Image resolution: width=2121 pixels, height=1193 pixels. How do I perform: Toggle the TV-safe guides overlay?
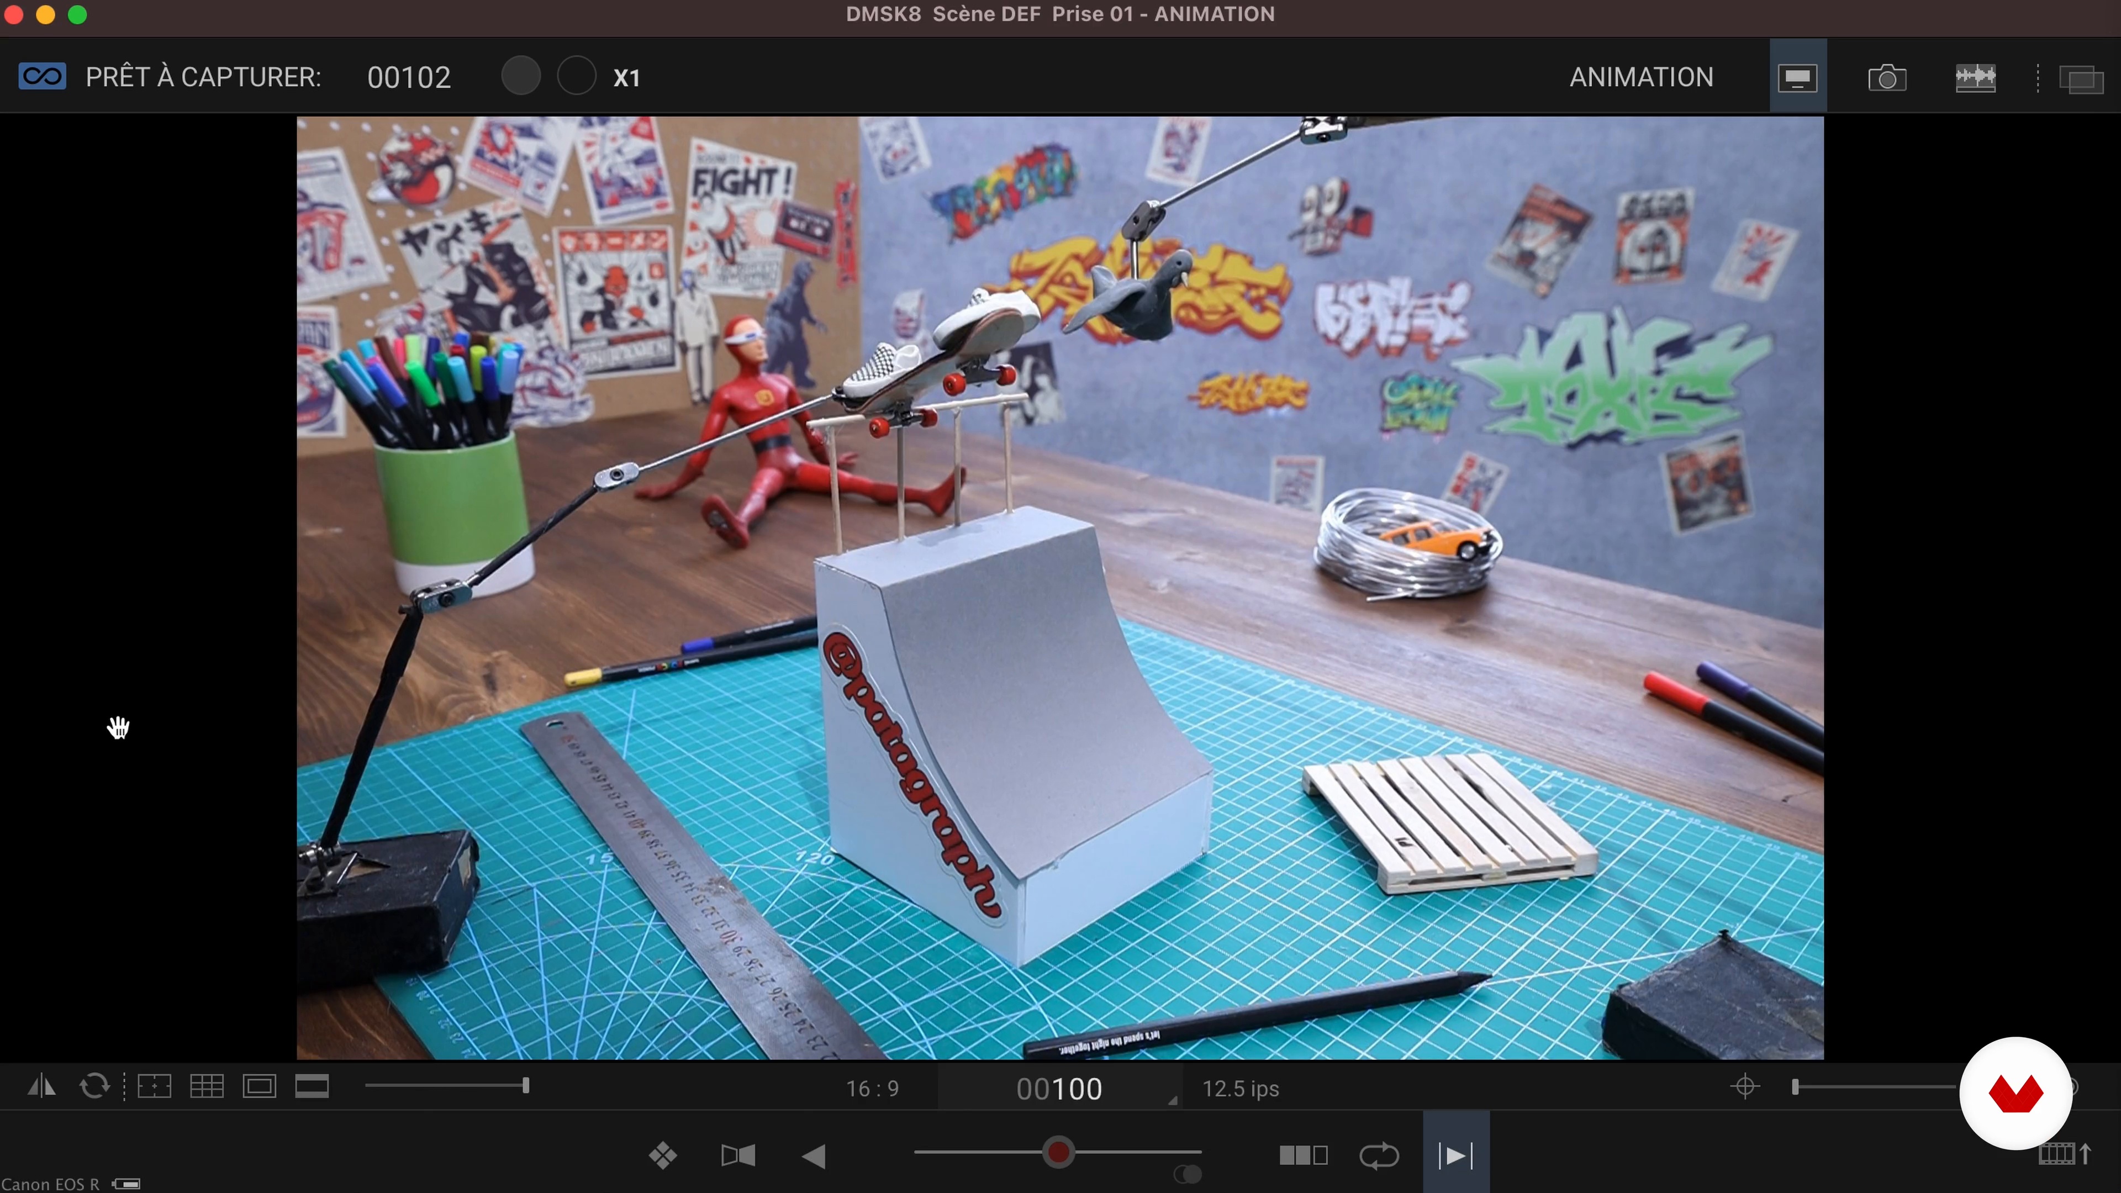258,1087
